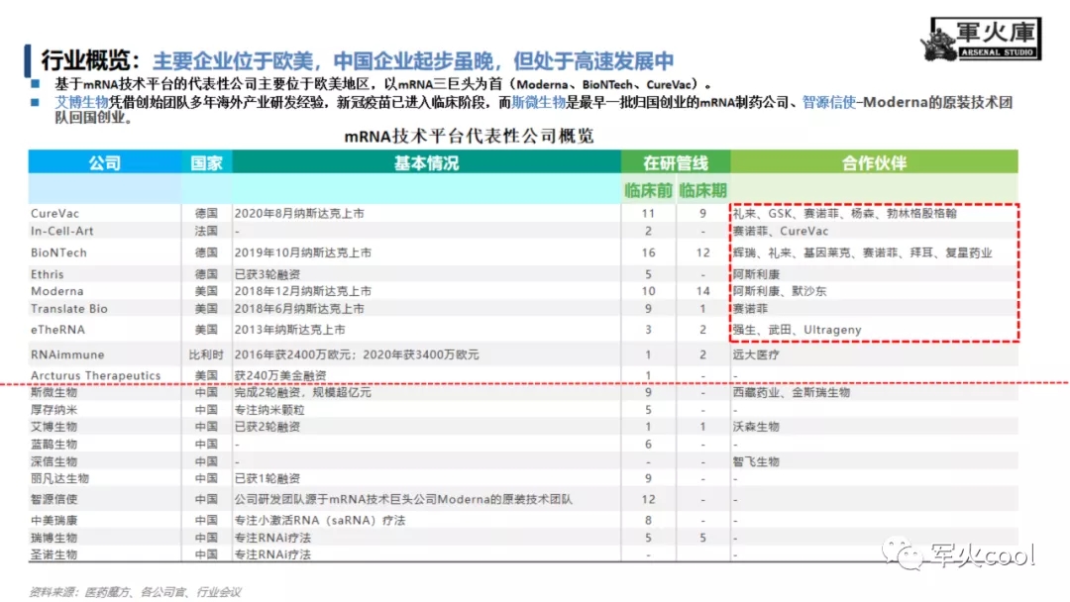Click the cell '完成2轮融资，规模超亿元'
Viewport: 1070px width, 602px height.
point(303,393)
